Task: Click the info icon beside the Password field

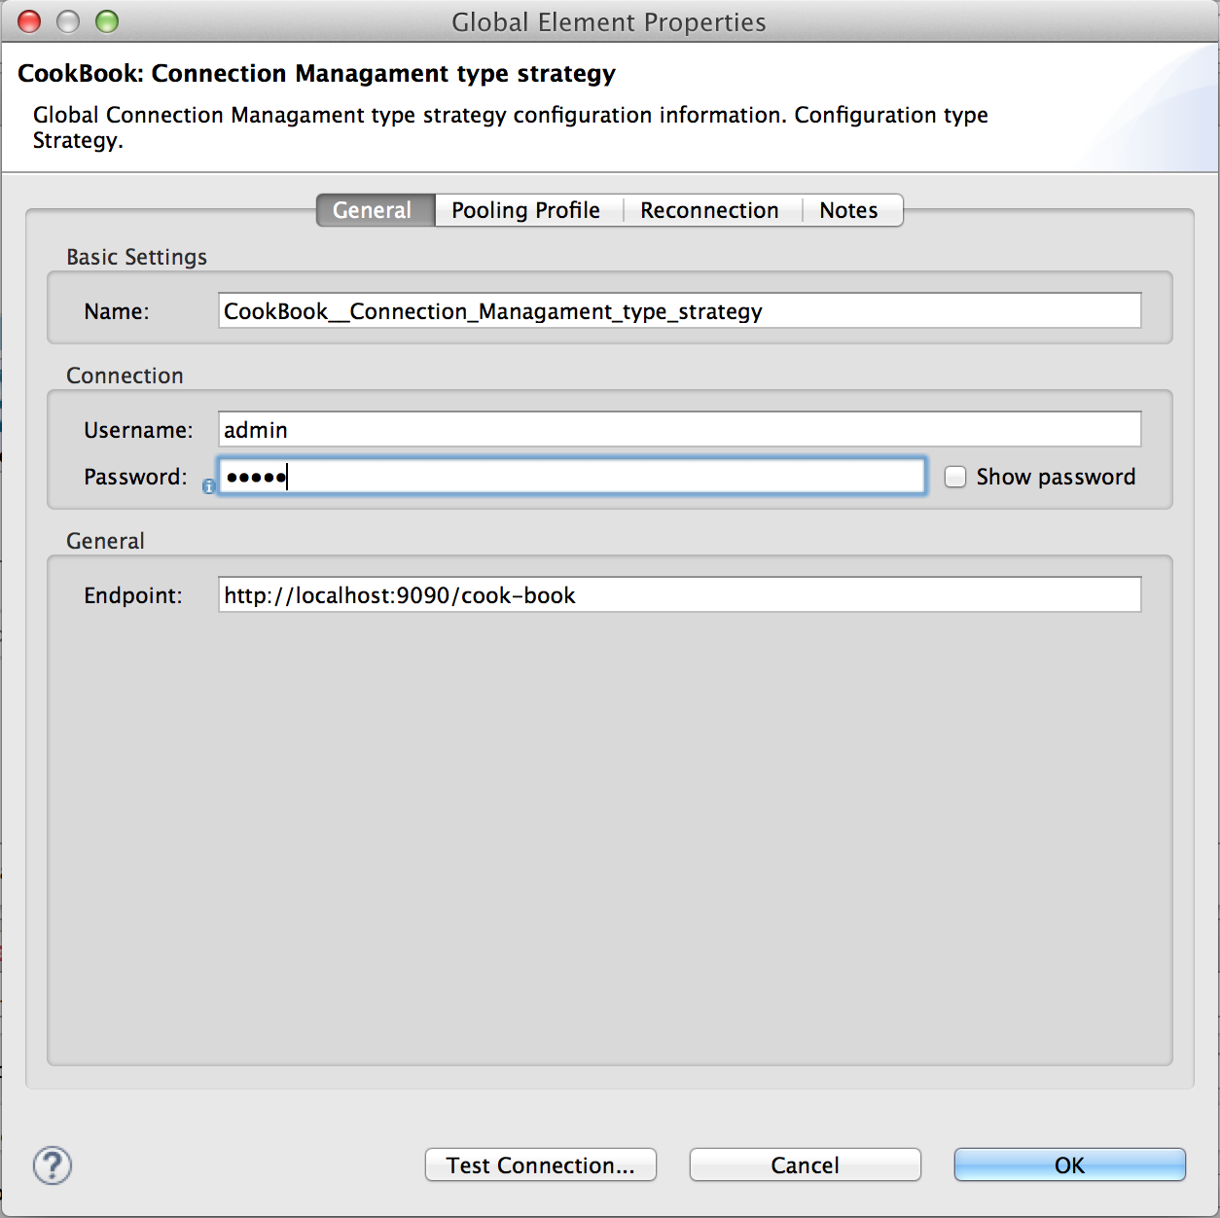Action: (x=208, y=486)
